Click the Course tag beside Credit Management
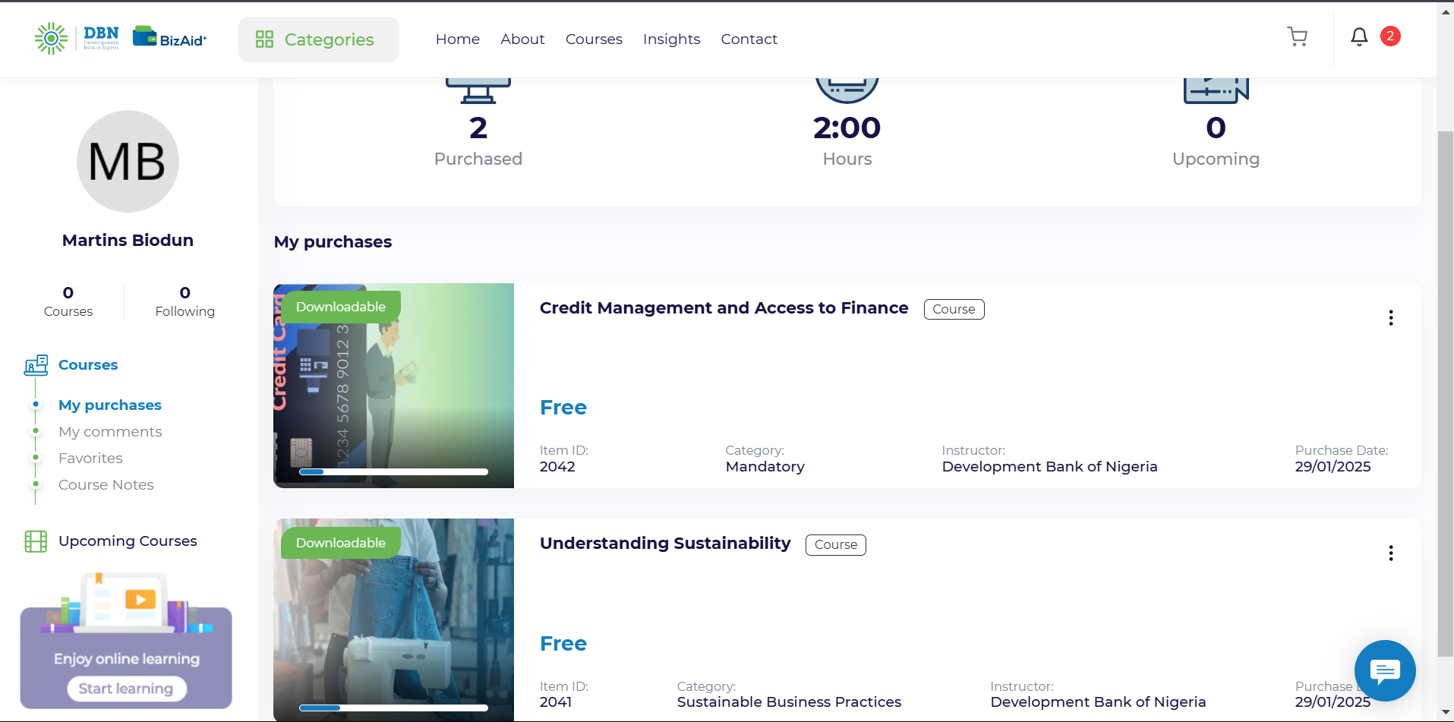Screen dimensions: 1454x722 (954, 309)
